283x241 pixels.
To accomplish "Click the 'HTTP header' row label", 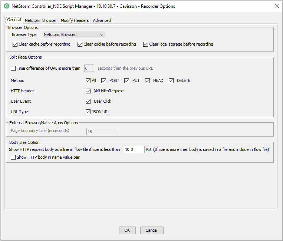I will click(x=22, y=91).
